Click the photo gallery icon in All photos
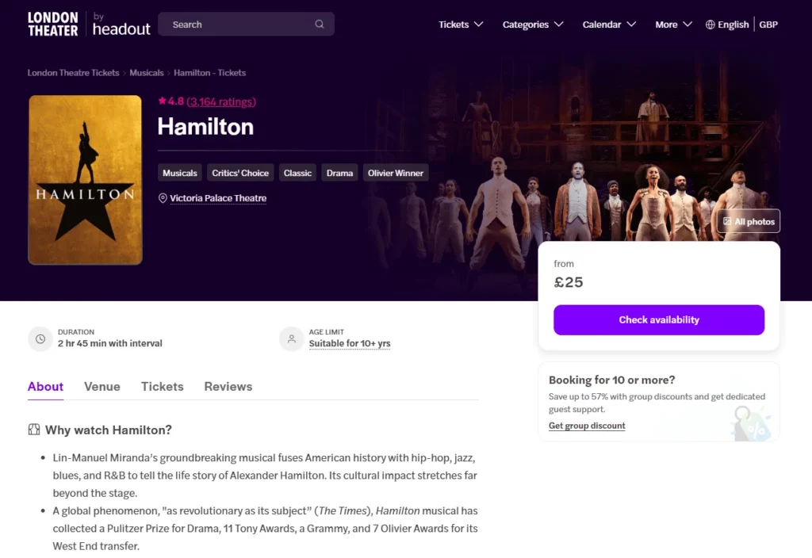This screenshot has height=558, width=812. pyautogui.click(x=728, y=222)
